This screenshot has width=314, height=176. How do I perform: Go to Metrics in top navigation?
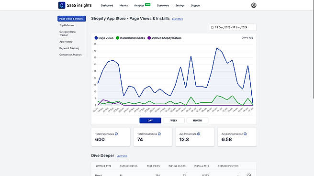[x=123, y=6]
